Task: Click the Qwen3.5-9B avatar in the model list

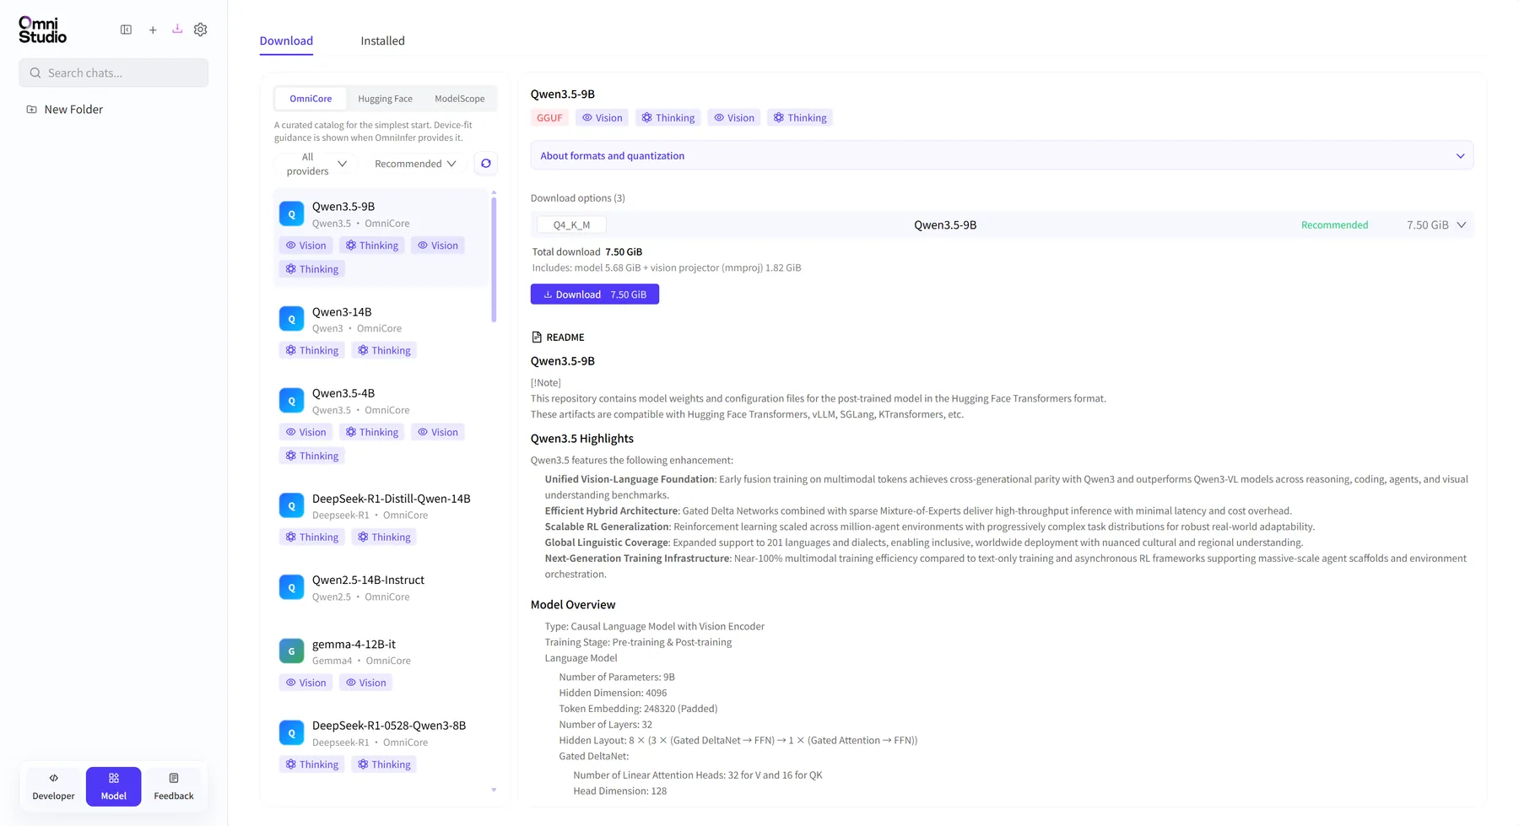Action: (x=292, y=214)
